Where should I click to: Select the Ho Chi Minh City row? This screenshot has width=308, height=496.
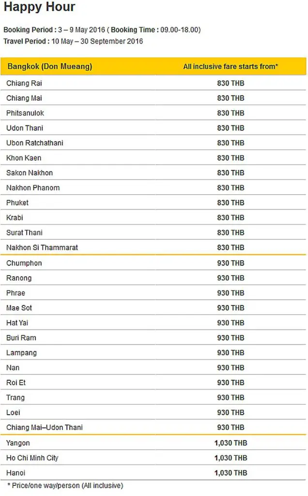tap(154, 458)
